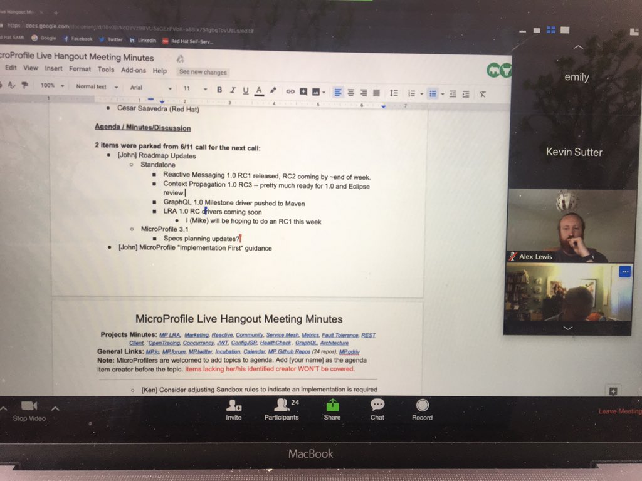642x481 pixels.
Task: Show previous participants with up chevron
Action: [578, 47]
